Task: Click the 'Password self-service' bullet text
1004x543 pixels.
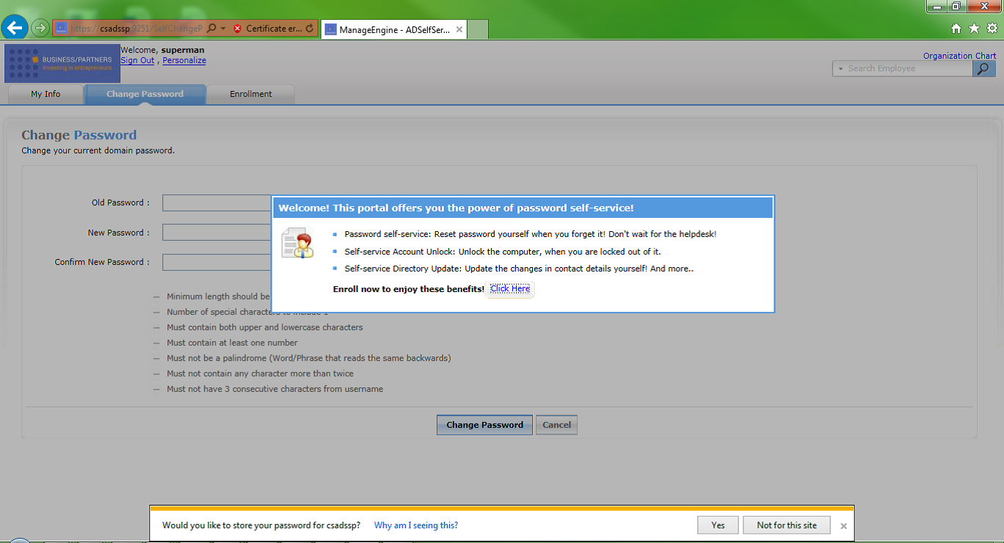Action: [530, 234]
